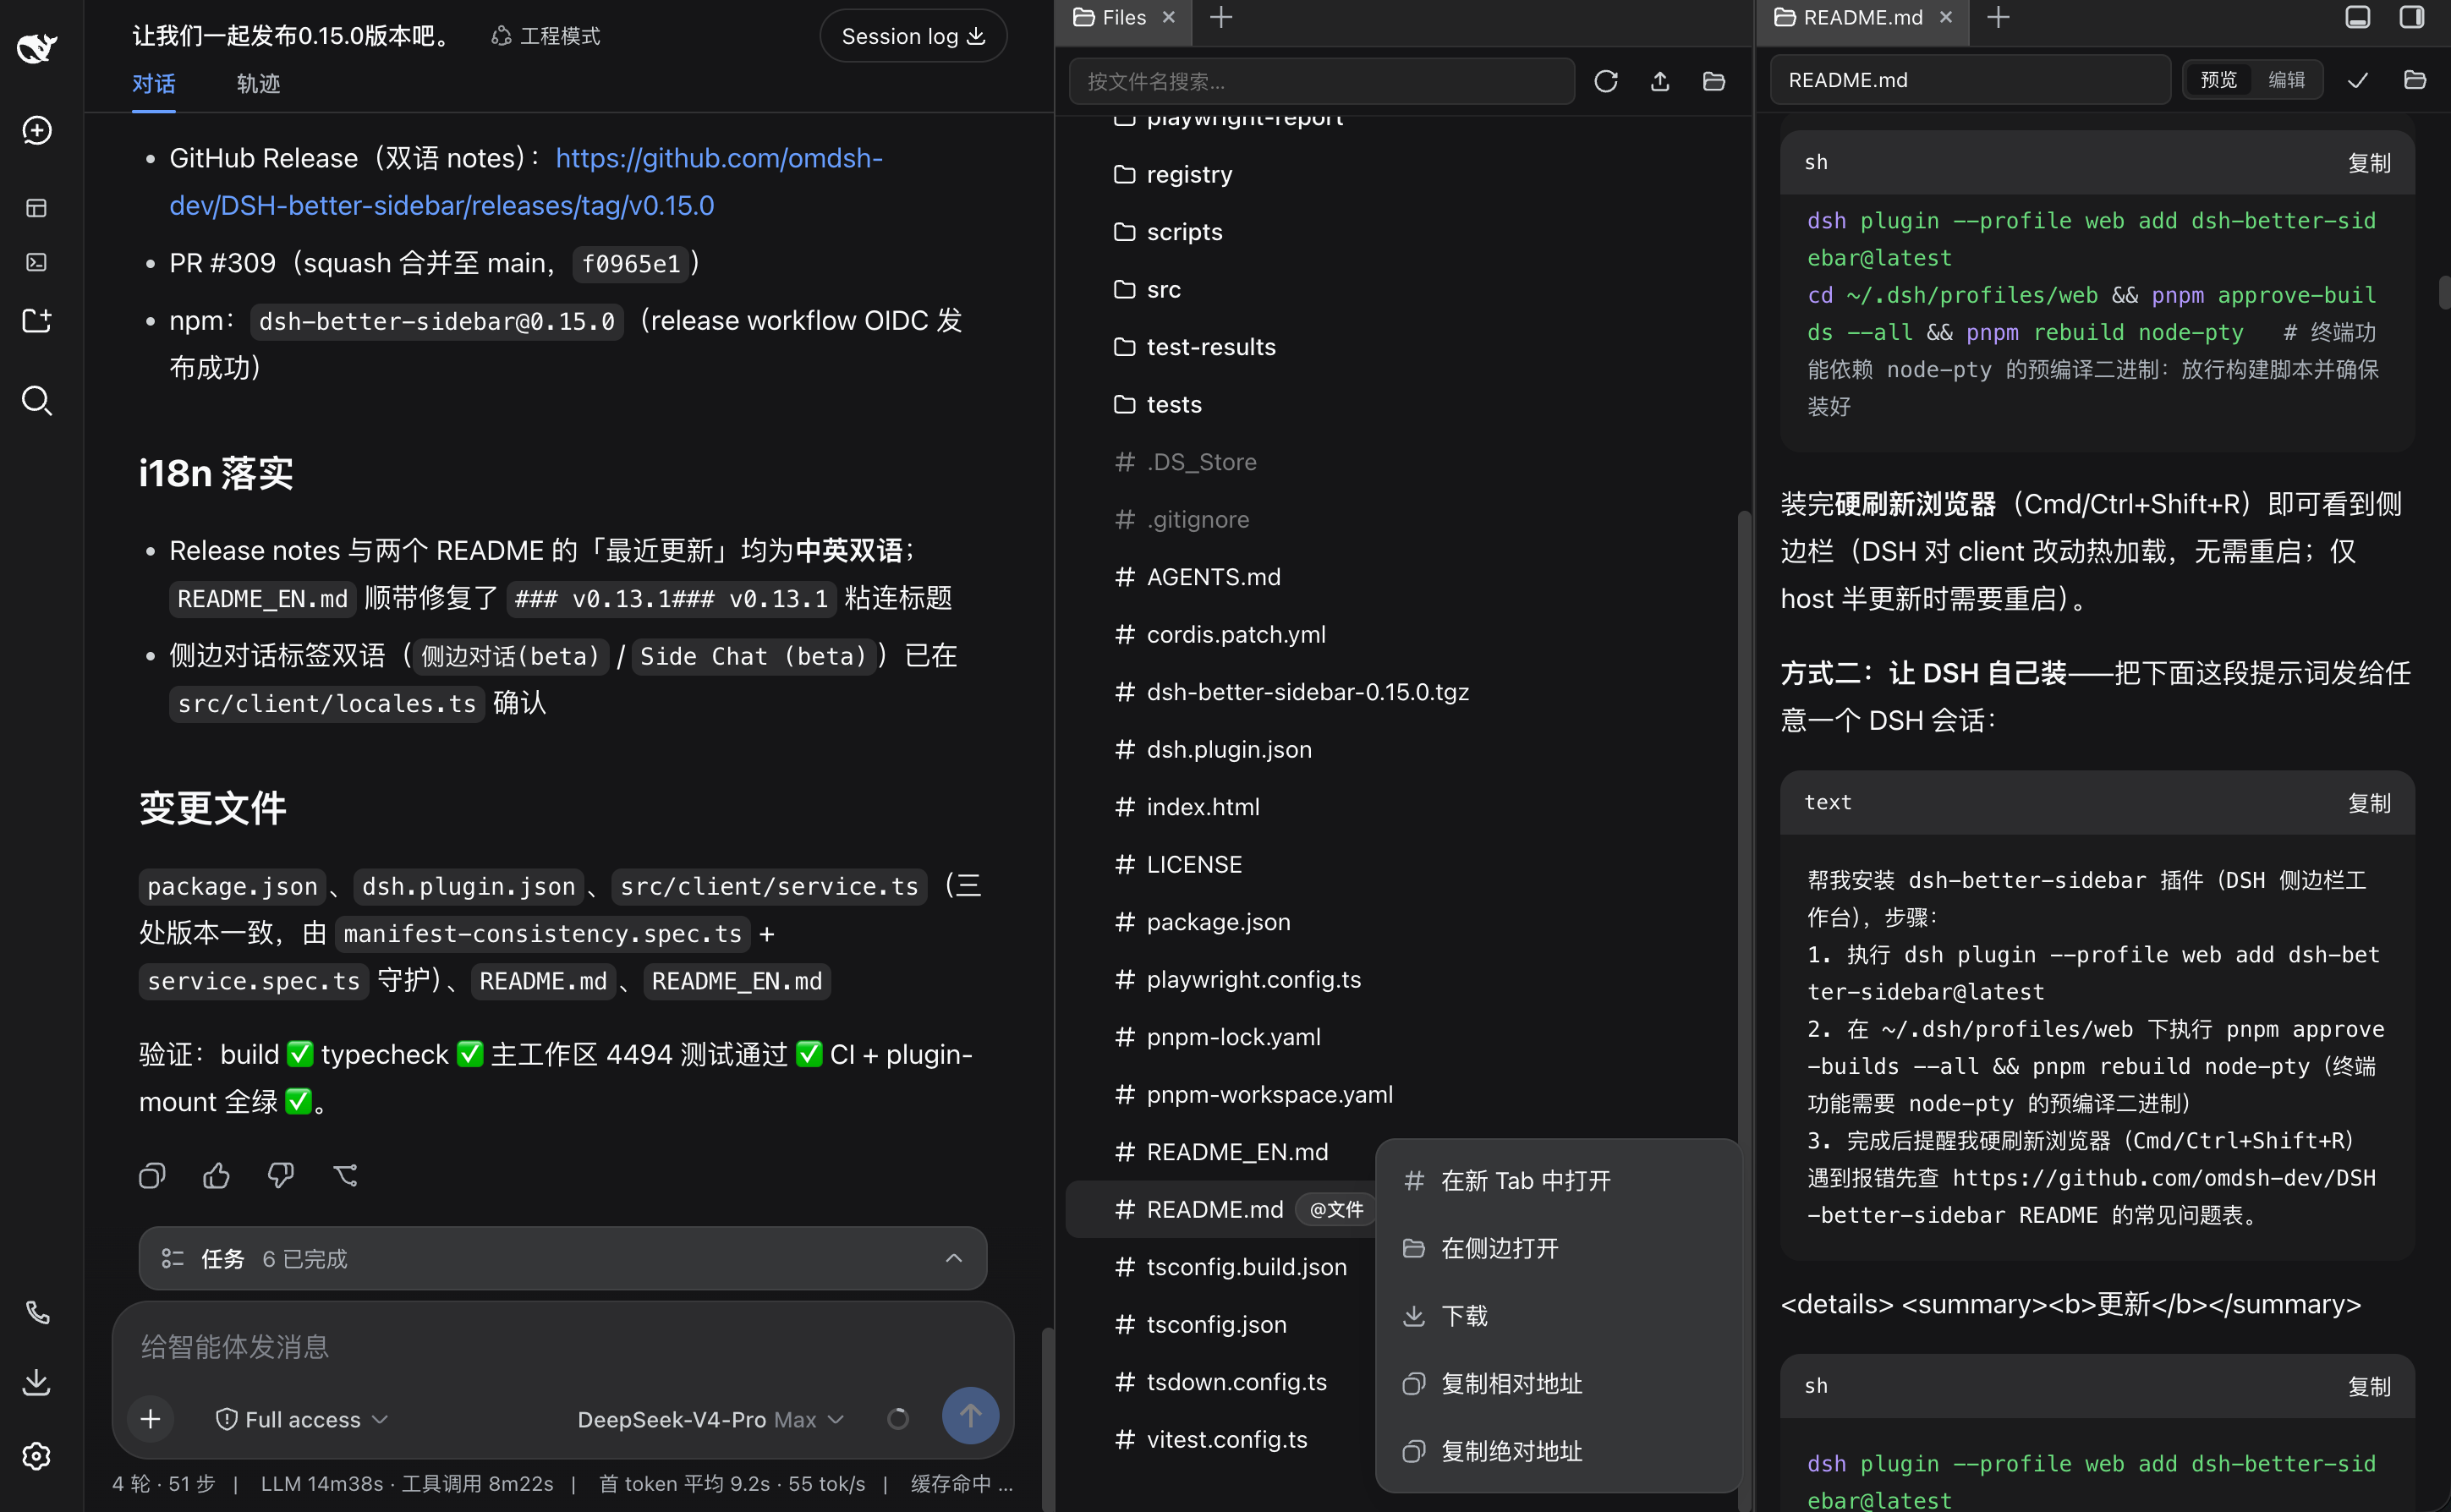Viewport: 2451px width, 1512px height.
Task: Add a new tab next to README.md tab
Action: tap(1998, 17)
